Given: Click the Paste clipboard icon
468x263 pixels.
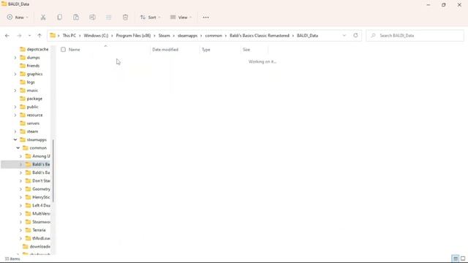Looking at the screenshot, I should tap(76, 18).
